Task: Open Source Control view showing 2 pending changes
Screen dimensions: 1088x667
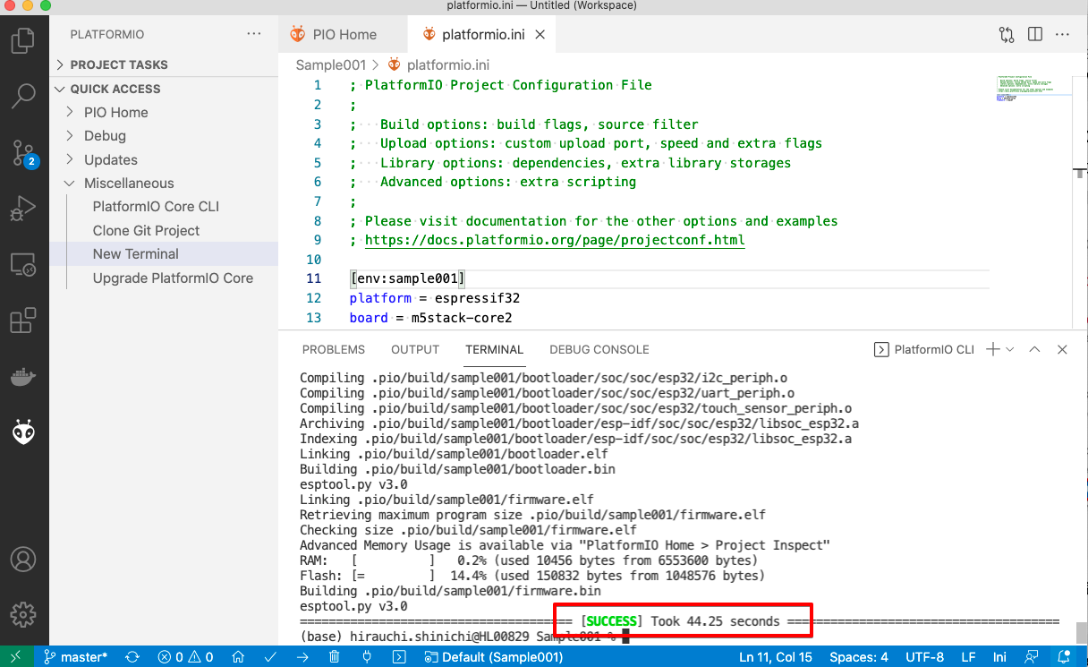Action: pos(24,153)
